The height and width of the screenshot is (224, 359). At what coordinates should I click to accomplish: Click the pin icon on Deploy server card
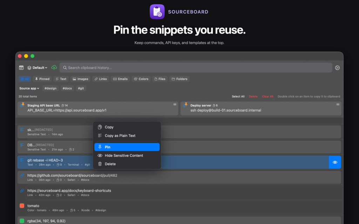pyautogui.click(x=185, y=105)
